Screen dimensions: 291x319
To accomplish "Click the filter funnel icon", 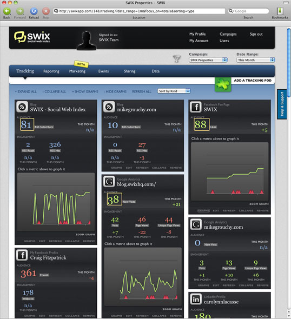I will [x=177, y=59].
